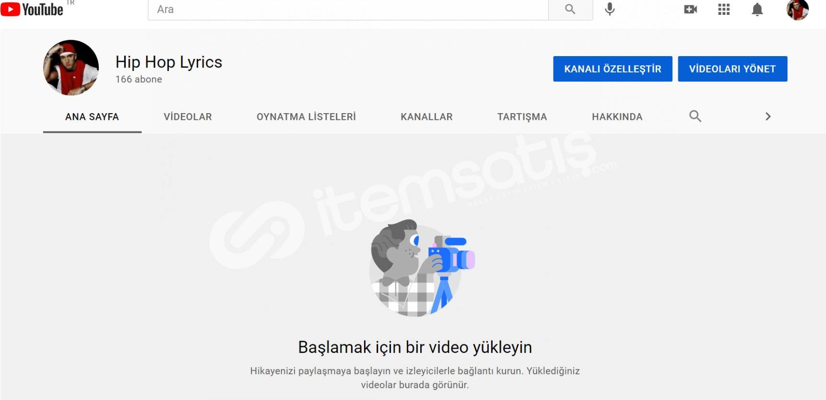Show the HAKKINDA tab
This screenshot has width=826, height=400.
(x=617, y=117)
